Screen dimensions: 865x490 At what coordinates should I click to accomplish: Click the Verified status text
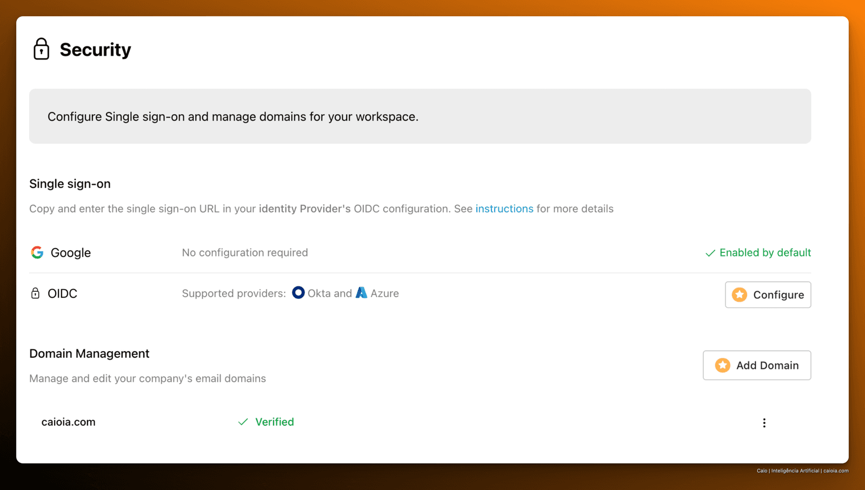click(275, 422)
